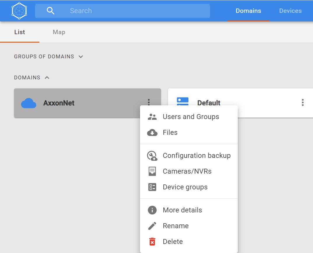This screenshot has height=253, width=313.
Task: Click the AxxonNet hexagon logo
Action: 19,11
